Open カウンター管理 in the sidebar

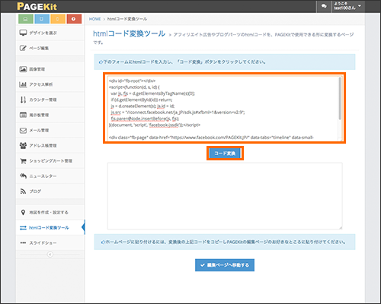tap(50, 100)
